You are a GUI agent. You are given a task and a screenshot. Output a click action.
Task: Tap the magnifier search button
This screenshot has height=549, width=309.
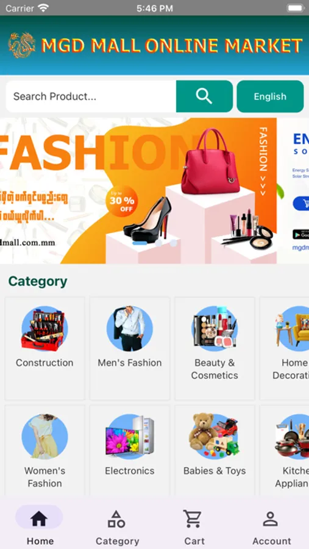[204, 96]
